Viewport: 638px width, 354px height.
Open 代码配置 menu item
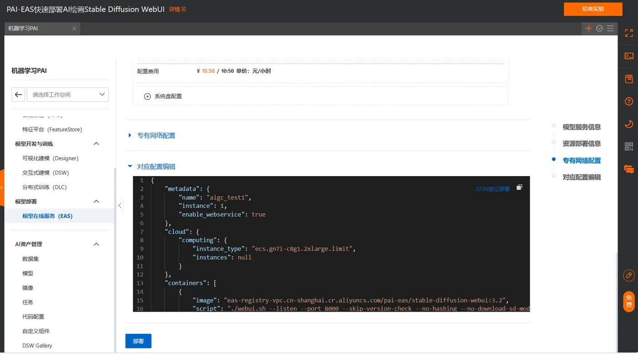tap(33, 317)
